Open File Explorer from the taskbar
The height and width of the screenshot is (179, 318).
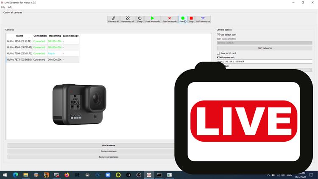[x=26, y=175]
